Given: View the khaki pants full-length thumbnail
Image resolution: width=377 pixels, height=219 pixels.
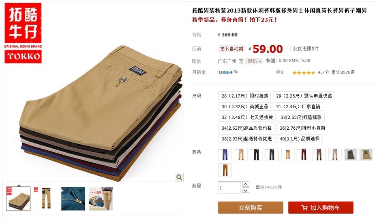Looking at the screenshot, I should (46, 199).
